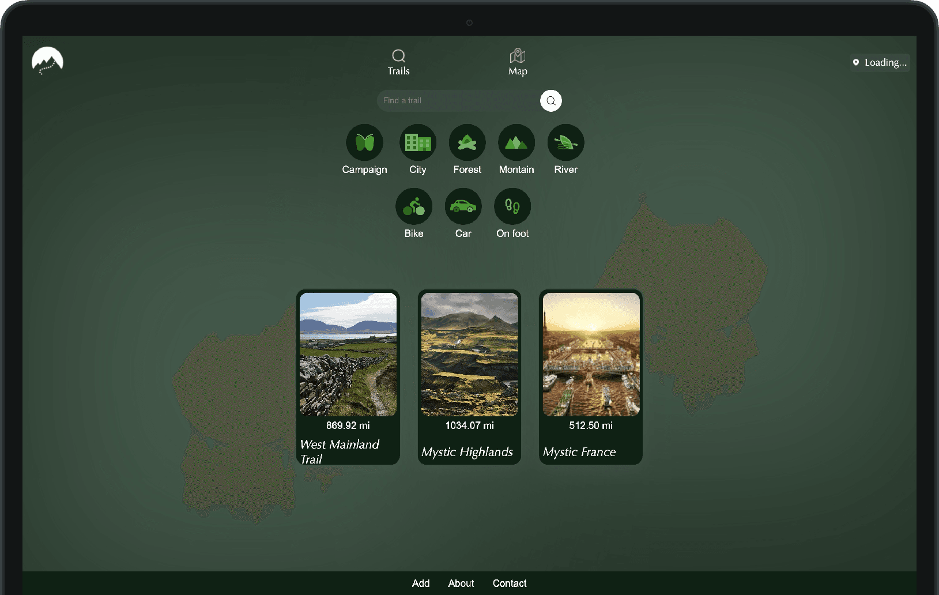Viewport: 939px width, 595px height.
Task: Select the On foot travel mode
Action: pyautogui.click(x=512, y=206)
